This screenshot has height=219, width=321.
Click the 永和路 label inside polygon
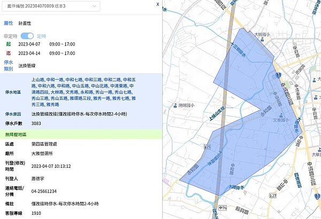pos(266,111)
